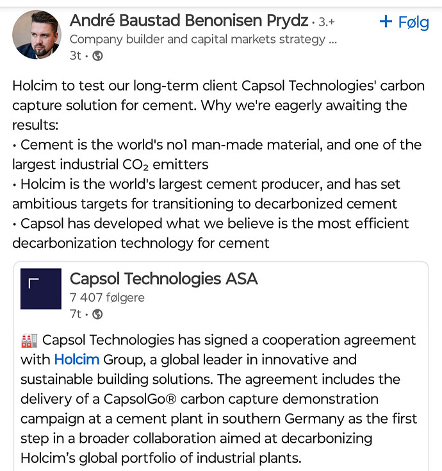This screenshot has width=442, height=471.
Task: Click the factory emoji in the shared post
Action: pyautogui.click(x=29, y=341)
